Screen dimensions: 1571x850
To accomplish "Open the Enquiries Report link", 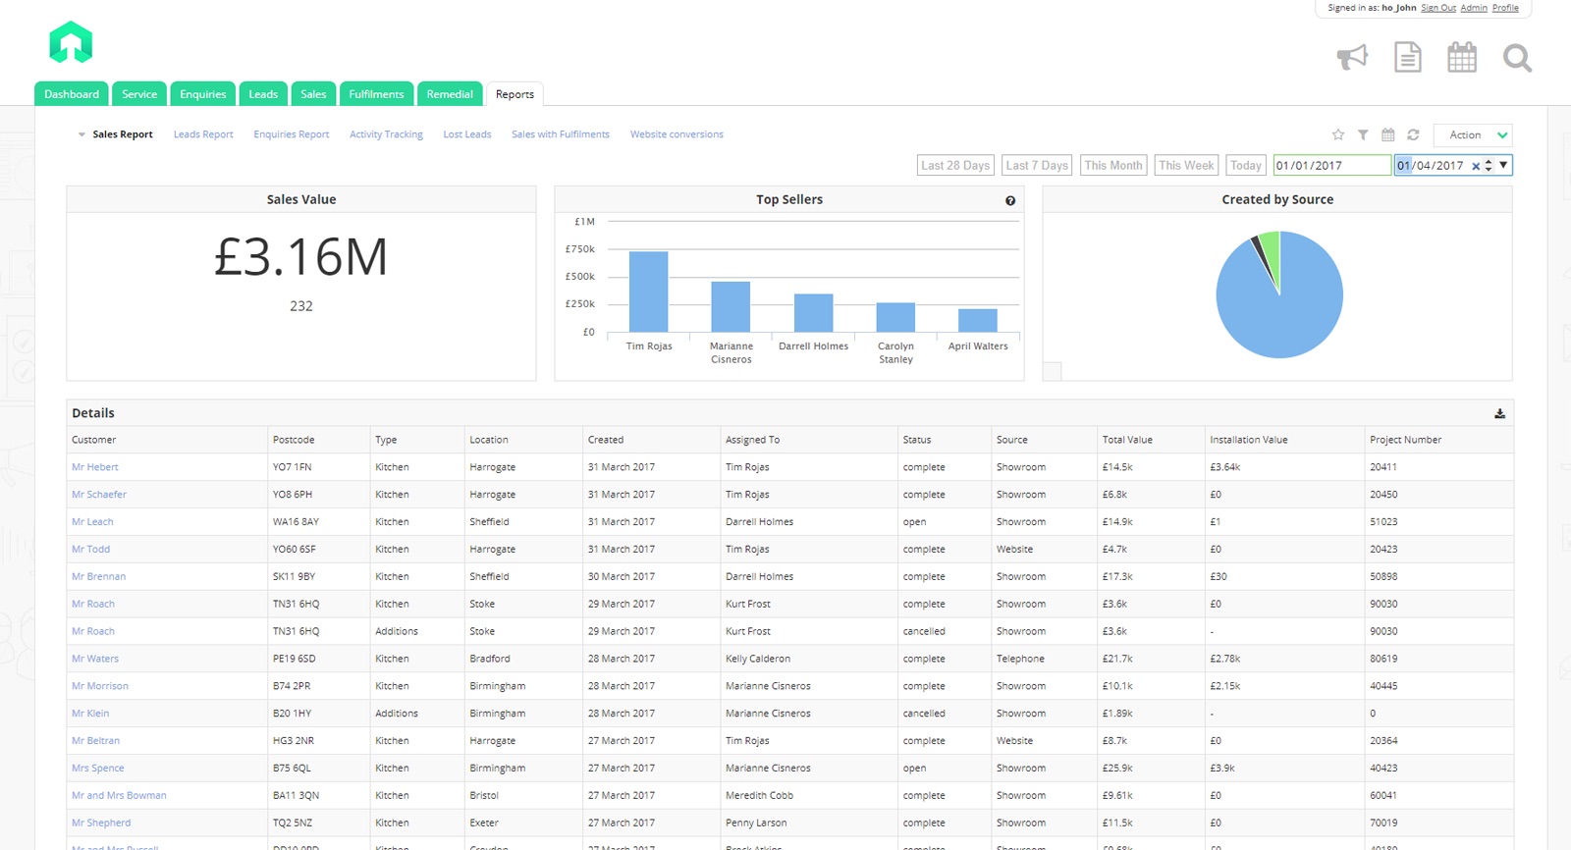I will [292, 134].
